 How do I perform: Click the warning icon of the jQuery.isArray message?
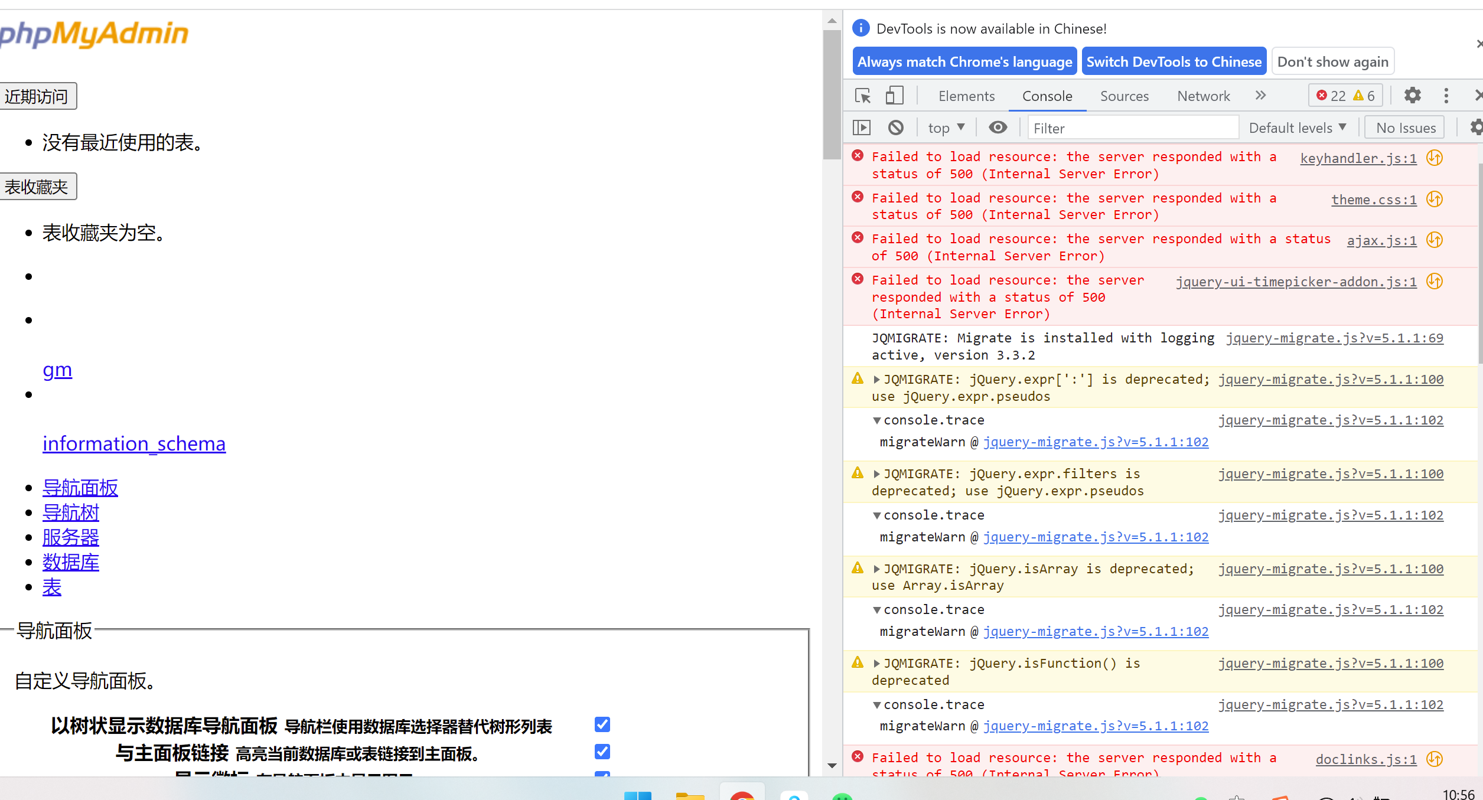coord(858,568)
